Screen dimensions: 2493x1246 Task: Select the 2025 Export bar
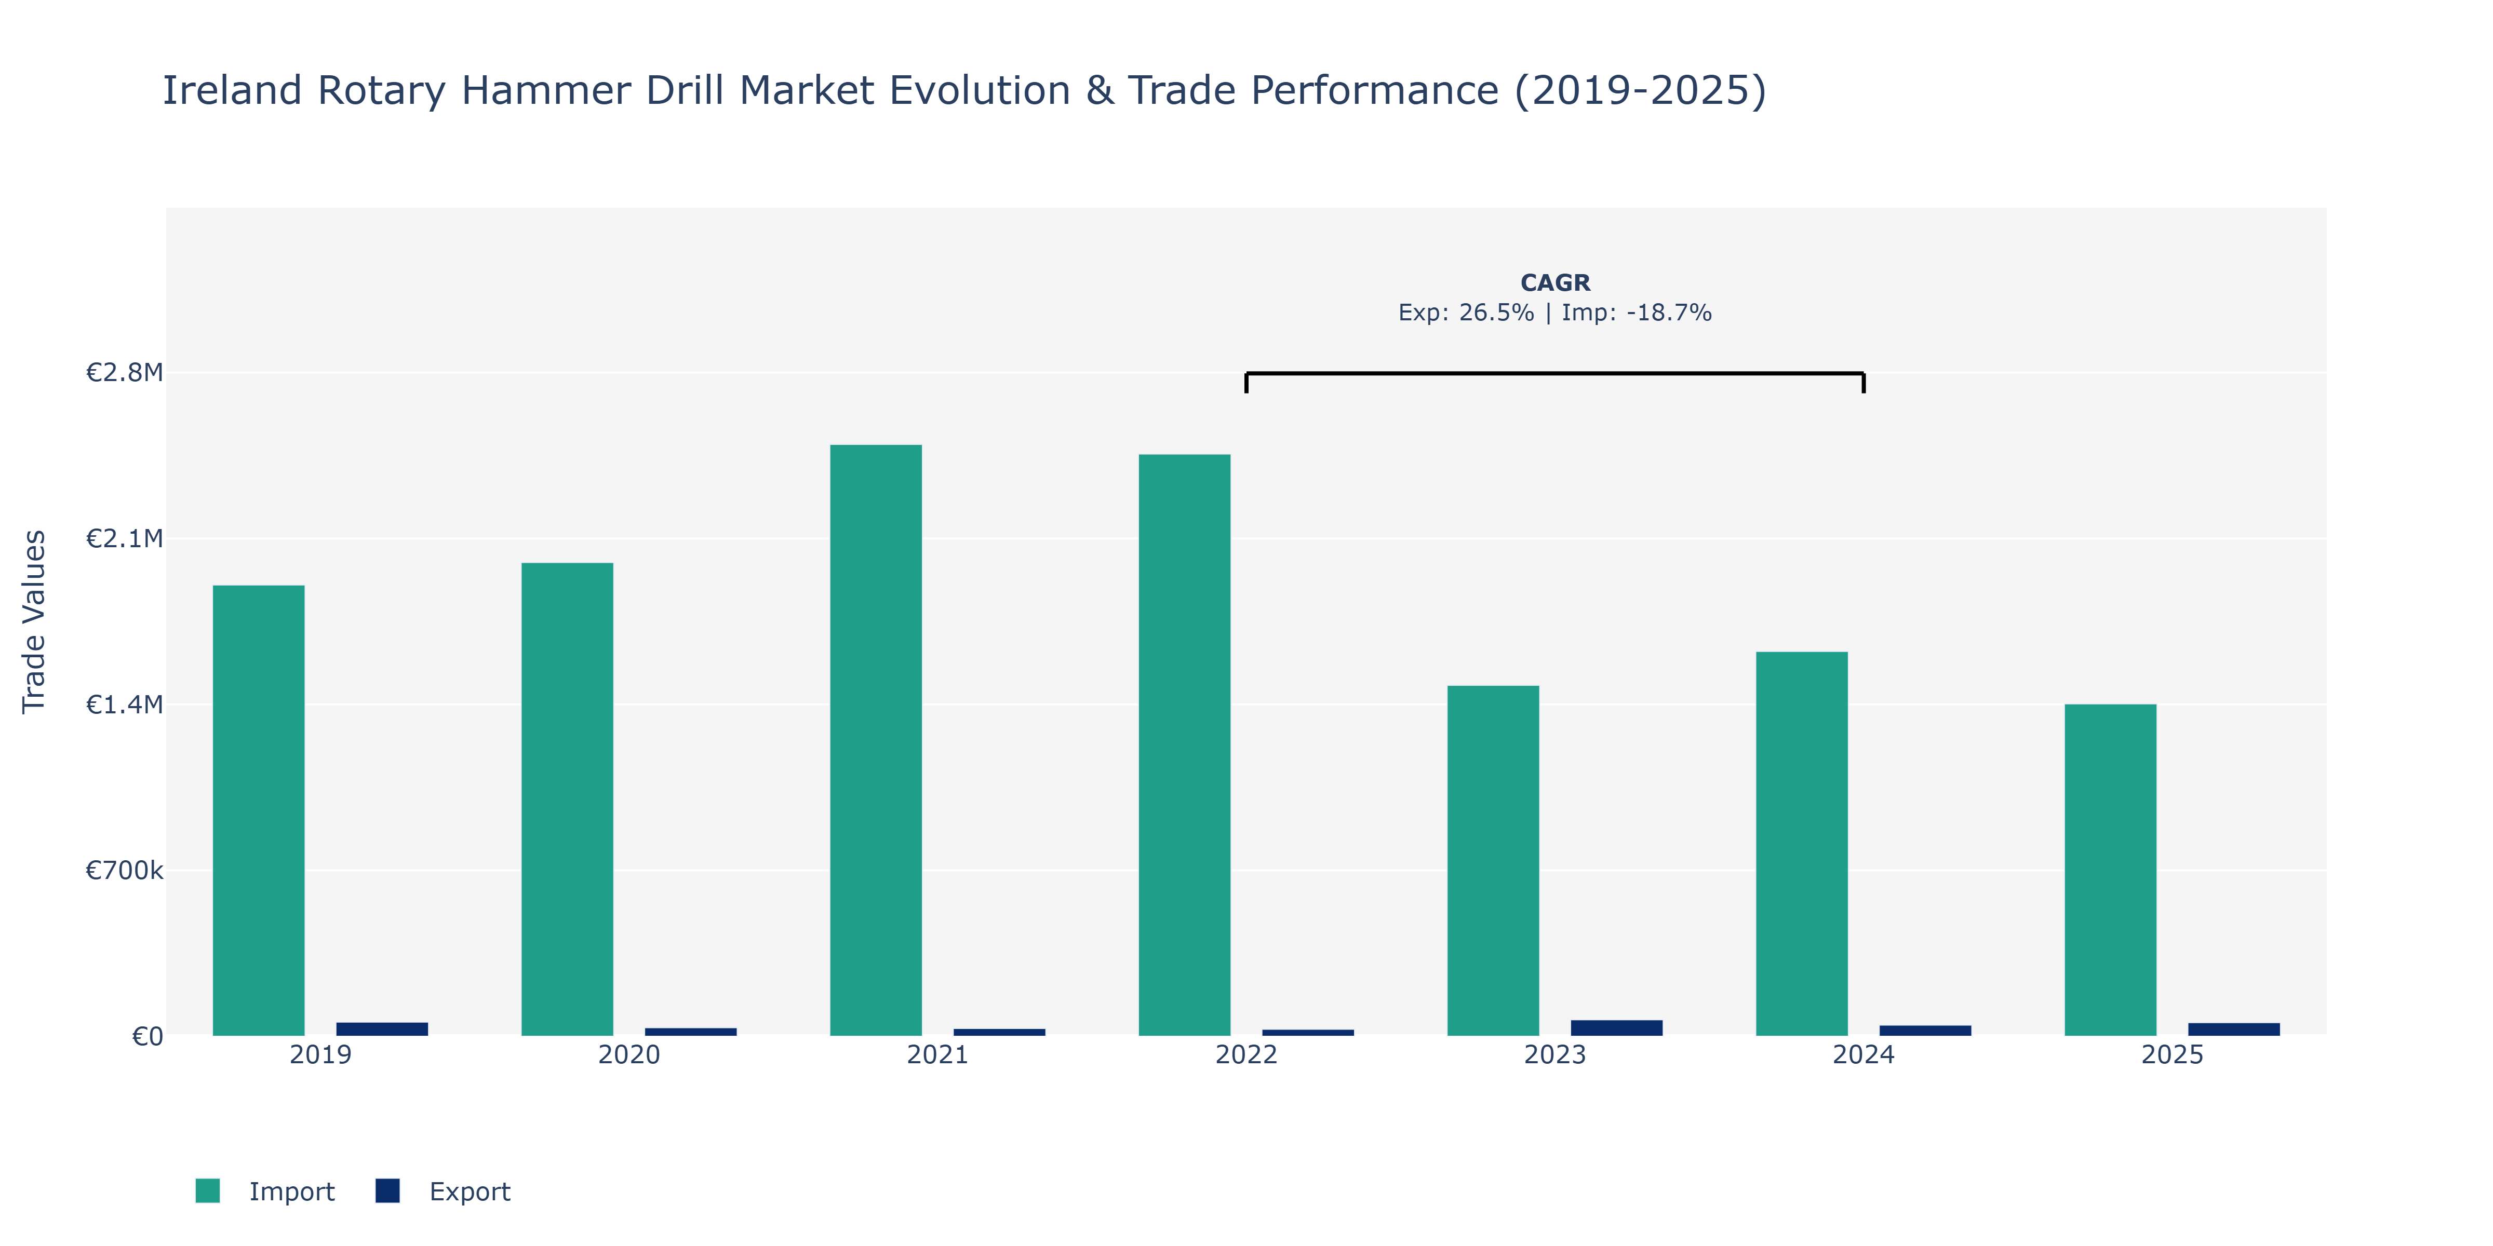(x=2234, y=1030)
